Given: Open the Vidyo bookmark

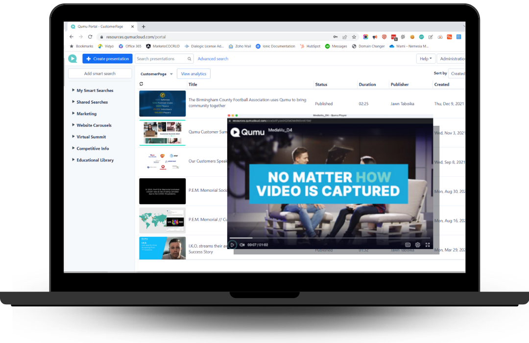Looking at the screenshot, I should 106,46.
